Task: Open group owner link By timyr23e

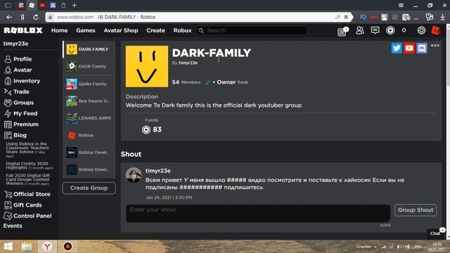Action: coord(188,63)
